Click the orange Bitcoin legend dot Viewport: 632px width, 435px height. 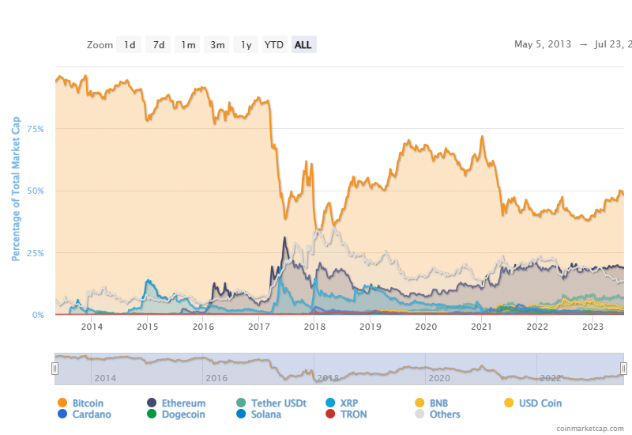62,403
